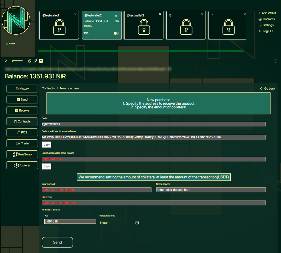The height and width of the screenshot is (253, 281).
Task: Click the Your deposit input field
Action: pyautogui.click(x=97, y=190)
